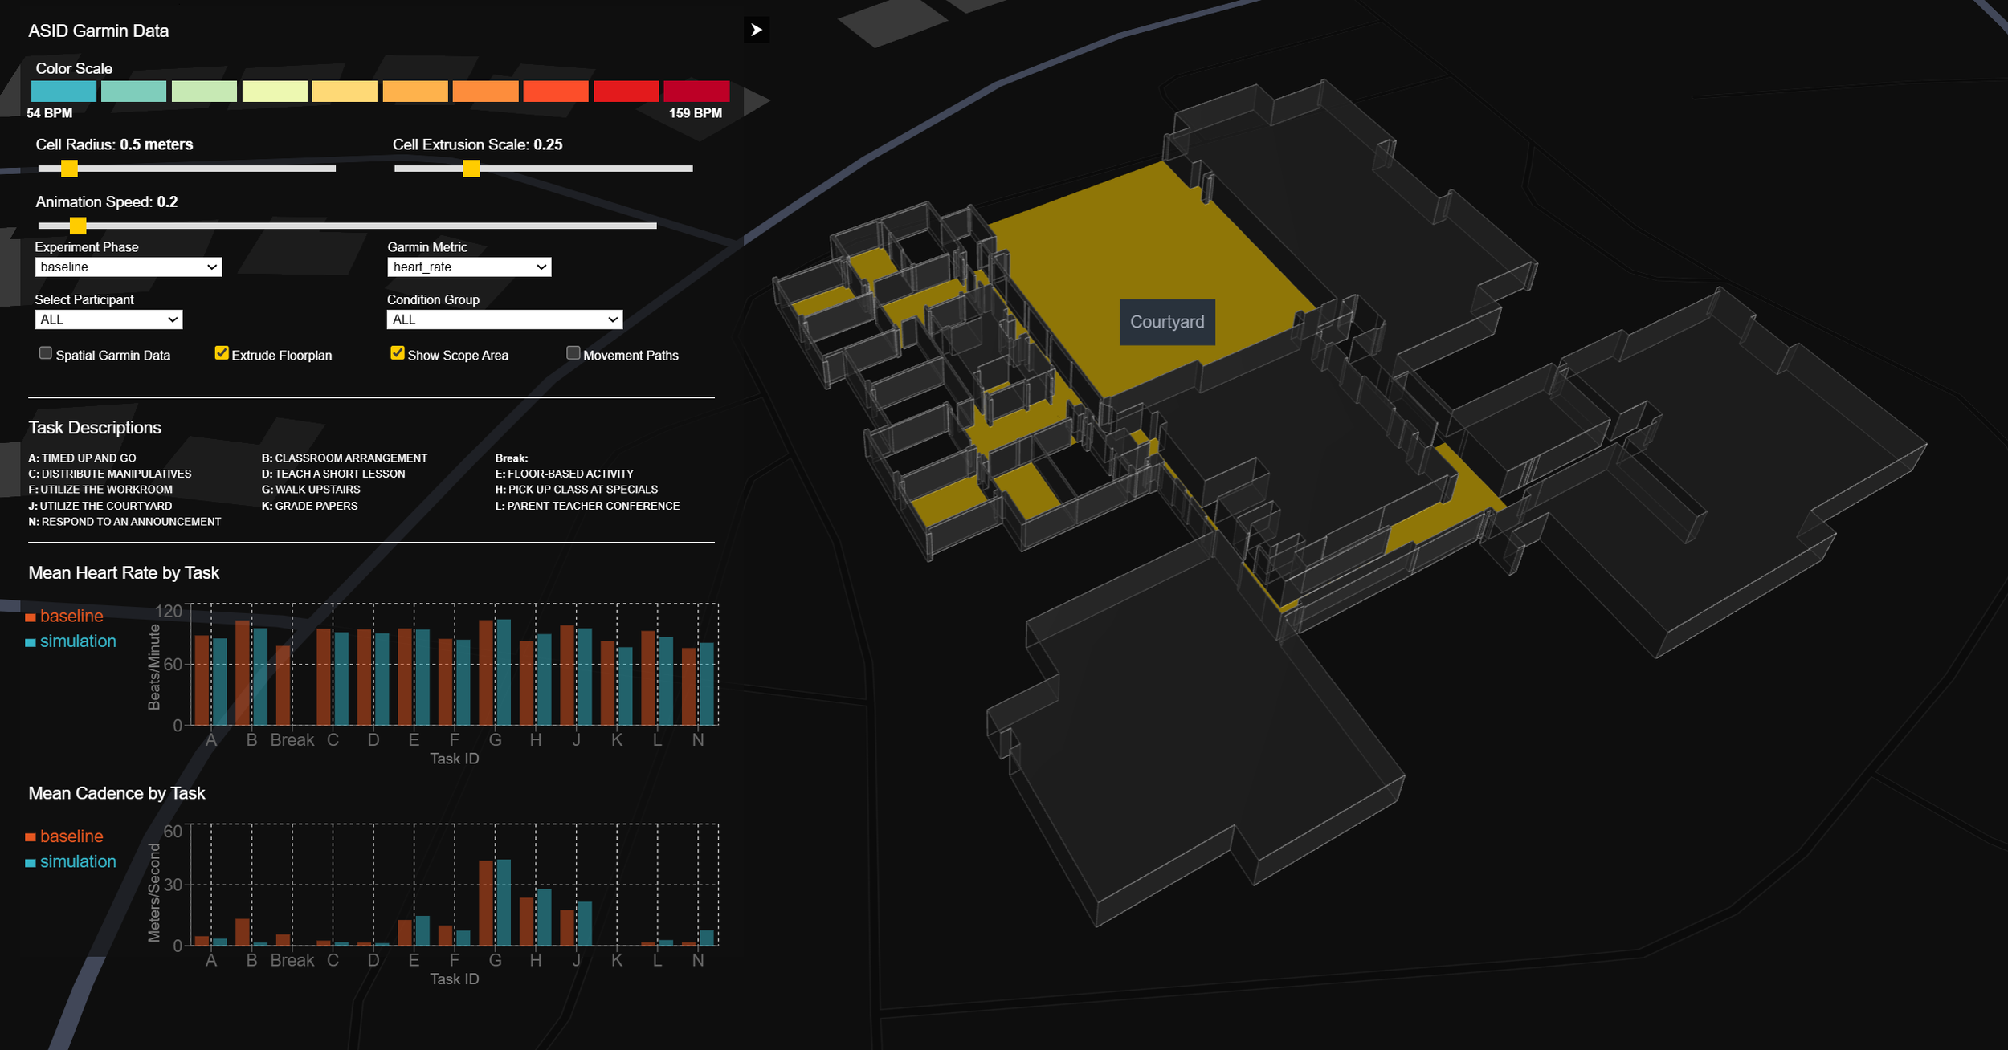Click task B baseline bar in Heart Rate chart
Viewport: 2008px width, 1050px height.
[x=243, y=672]
